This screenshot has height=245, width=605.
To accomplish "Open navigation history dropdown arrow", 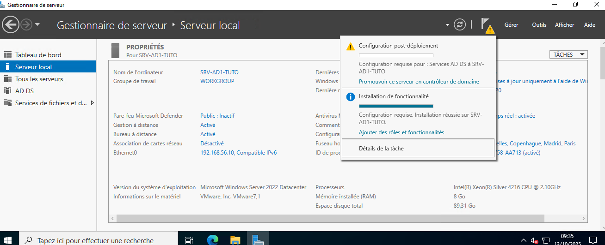I will click(x=37, y=25).
